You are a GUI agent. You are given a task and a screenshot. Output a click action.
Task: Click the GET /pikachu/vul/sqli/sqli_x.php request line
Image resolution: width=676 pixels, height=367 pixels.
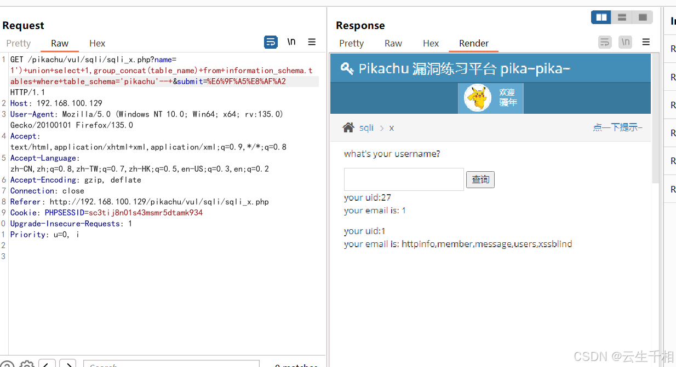click(x=93, y=59)
